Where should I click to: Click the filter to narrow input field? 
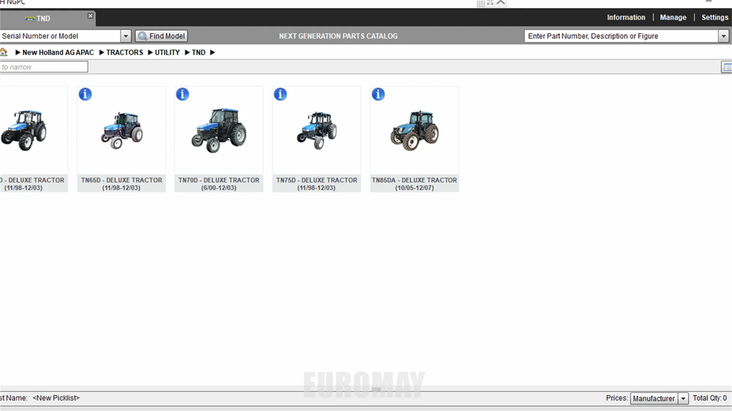(44, 67)
